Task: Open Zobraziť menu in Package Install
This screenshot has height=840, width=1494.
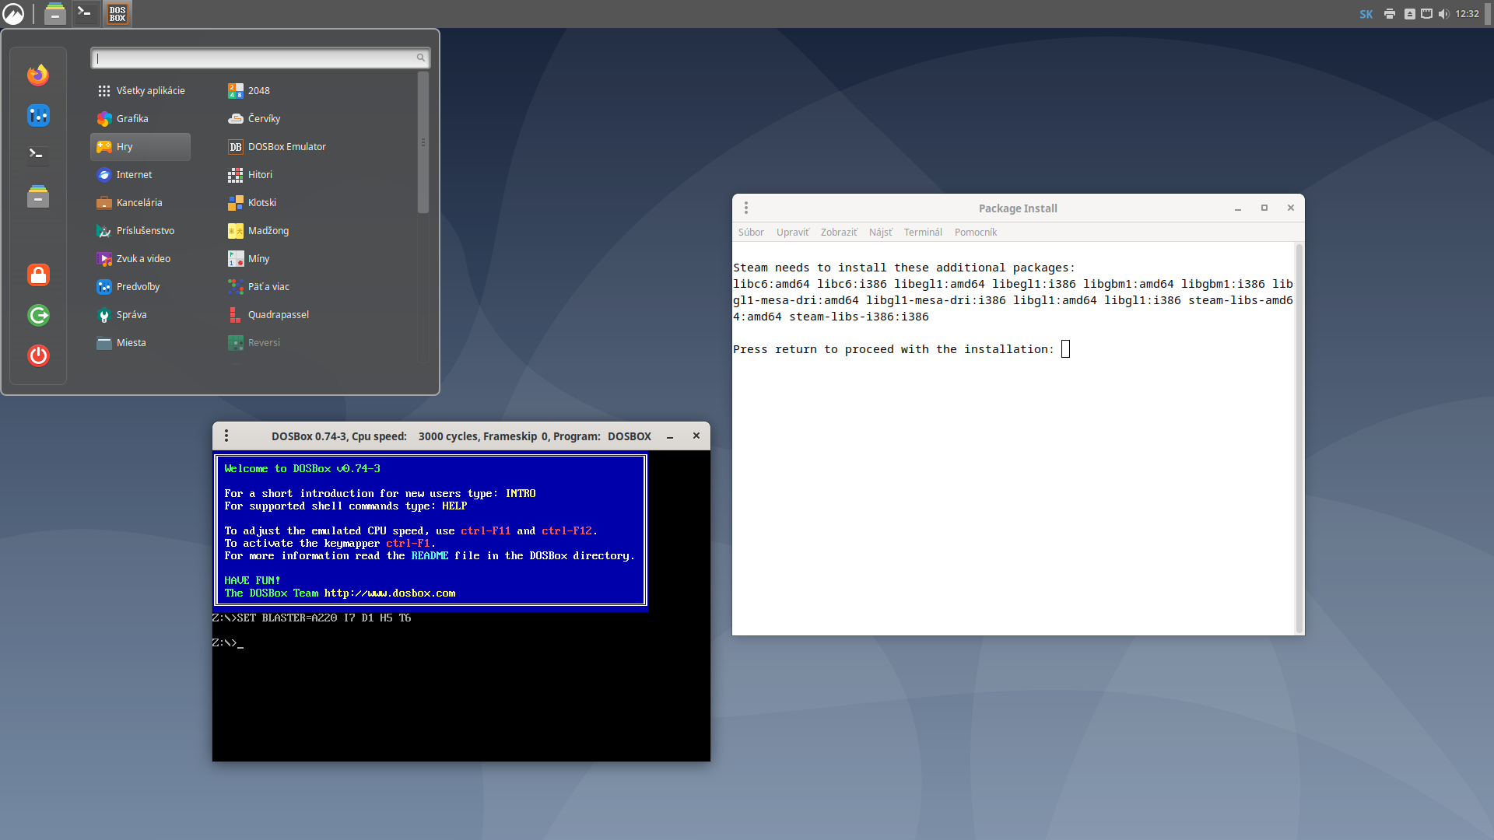Action: 839,233
